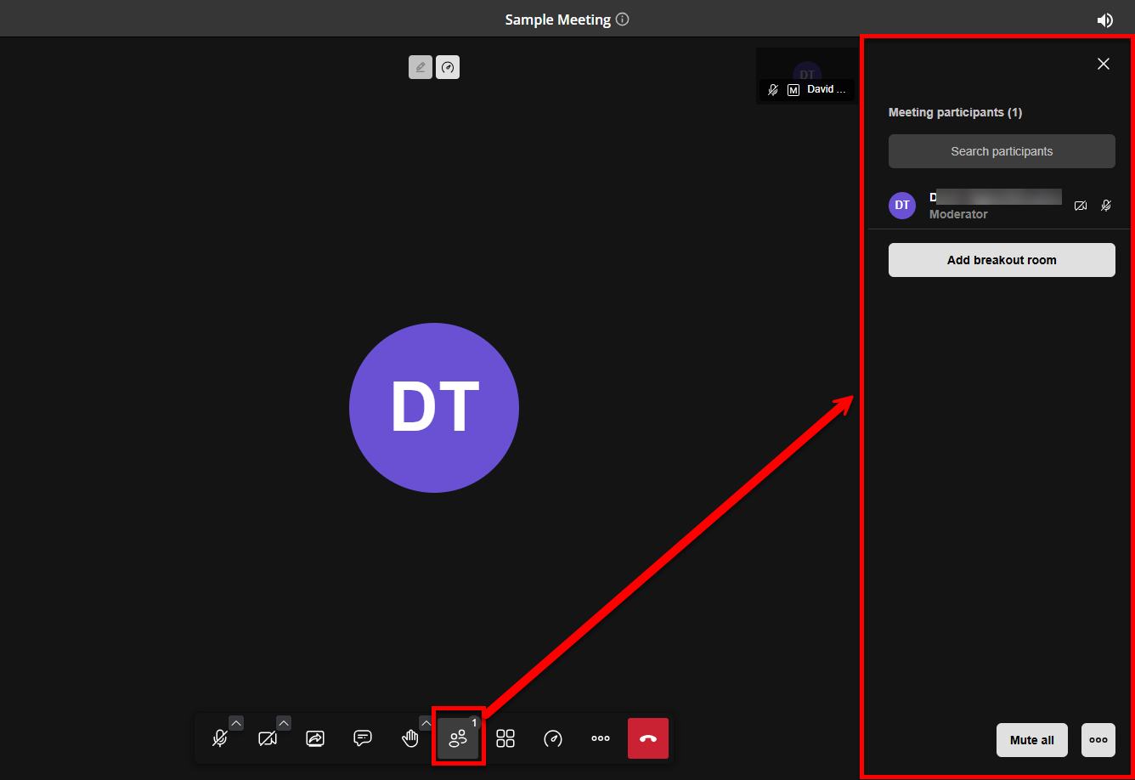1135x780 pixels.
Task: Click the pencil edit icon at top
Action: point(420,67)
